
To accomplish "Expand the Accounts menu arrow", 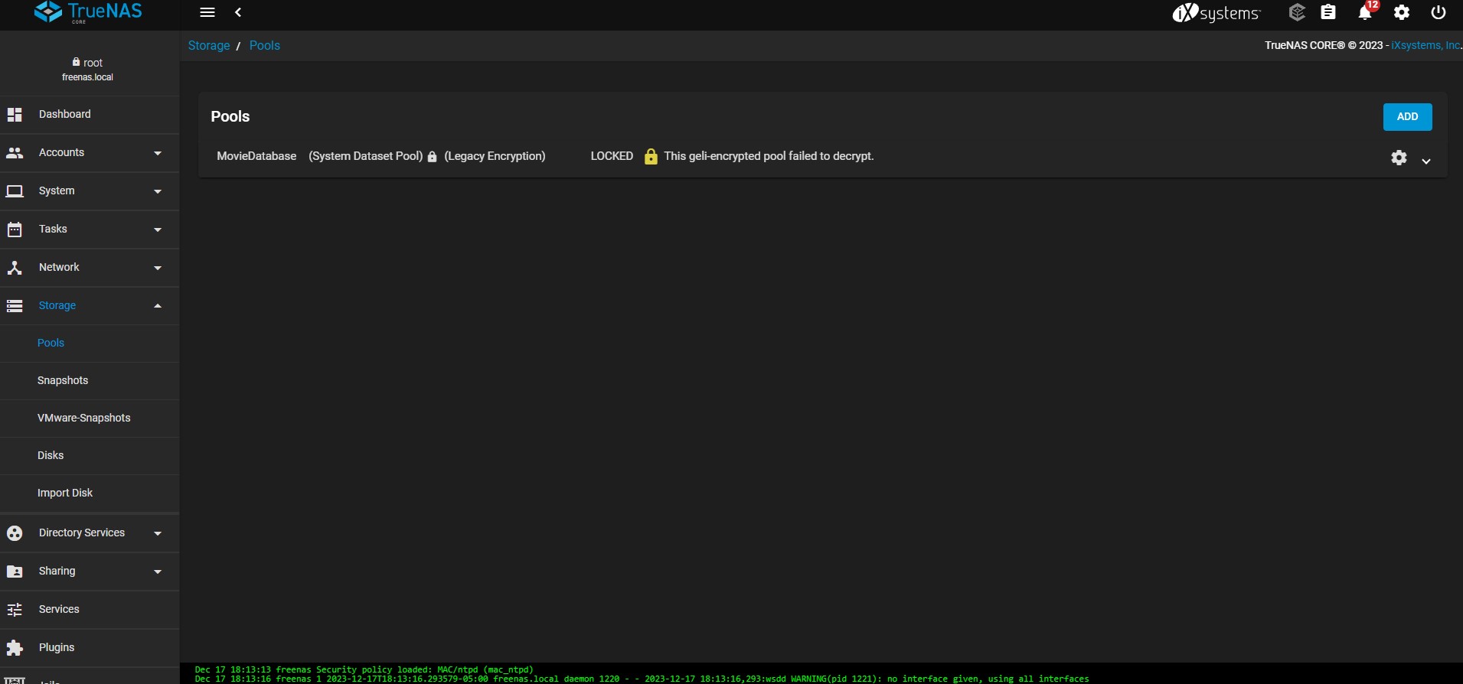I will (x=158, y=153).
